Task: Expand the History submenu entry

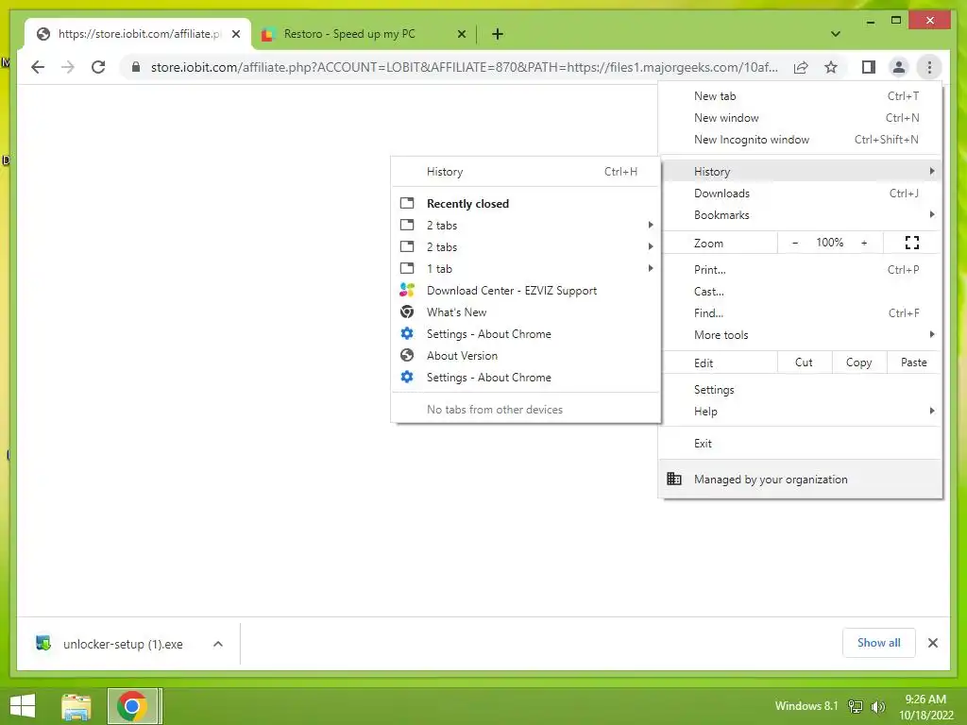Action: point(801,172)
